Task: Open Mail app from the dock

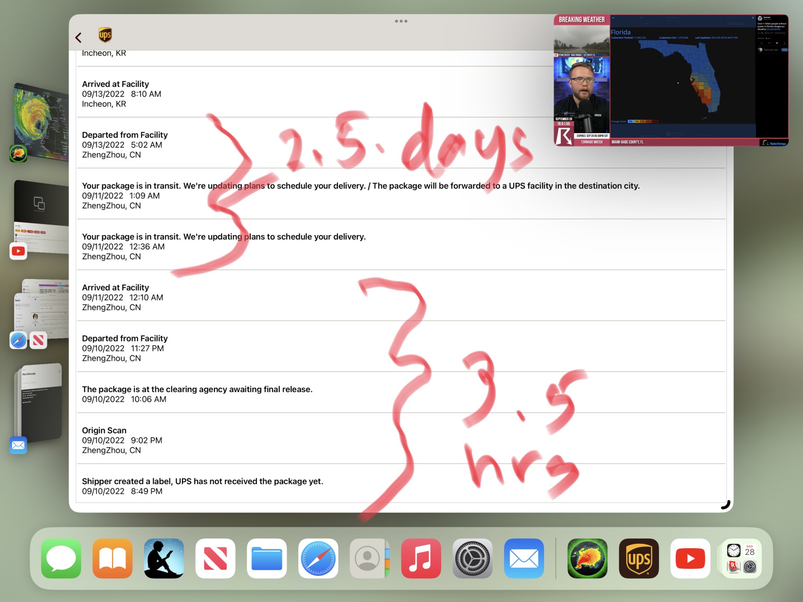Action: click(x=524, y=558)
